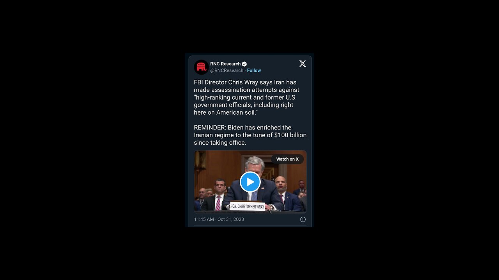Viewport: 499px width, 280px height.
Task: Play the Christopher Wray video
Action: [x=250, y=182]
